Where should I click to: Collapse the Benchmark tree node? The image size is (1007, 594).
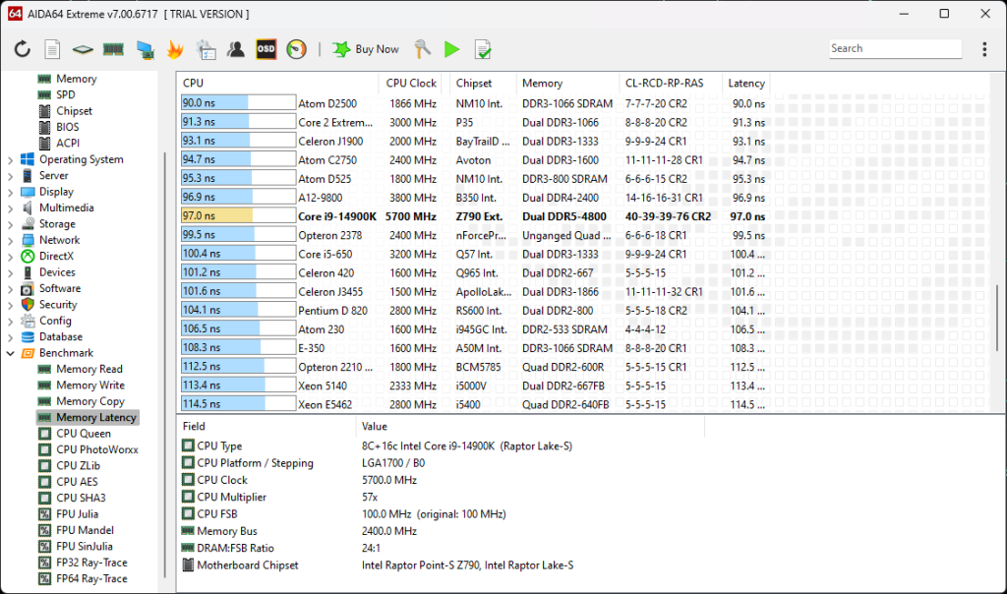click(x=10, y=353)
